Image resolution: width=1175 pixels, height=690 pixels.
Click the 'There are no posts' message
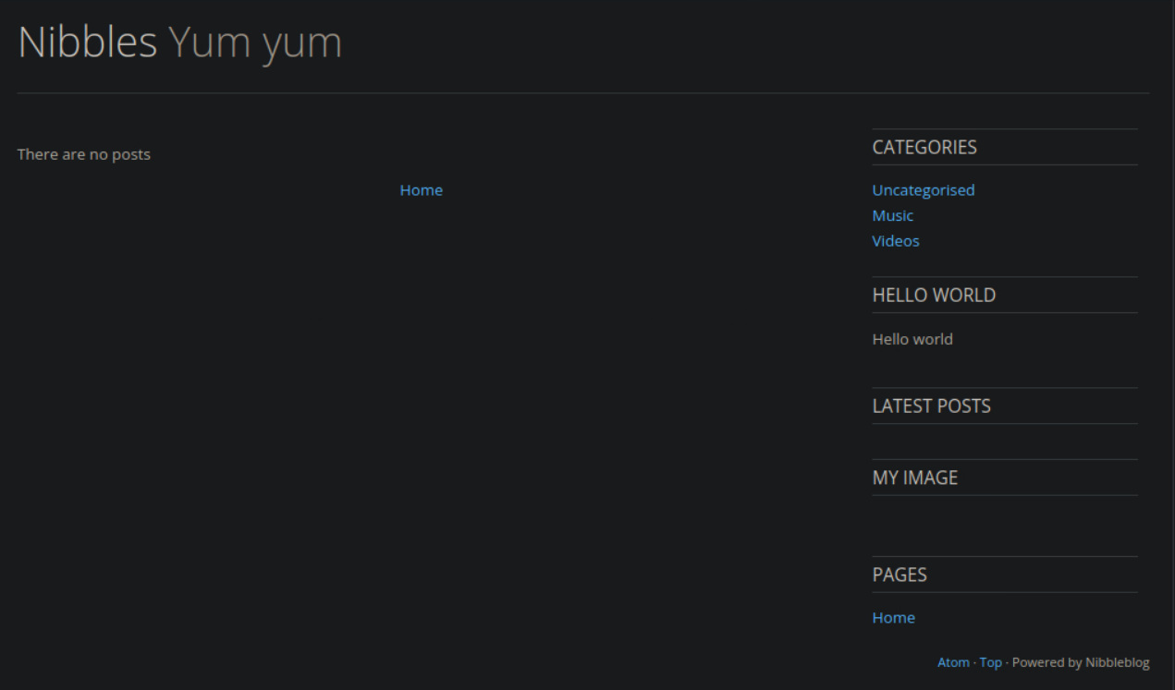[84, 154]
